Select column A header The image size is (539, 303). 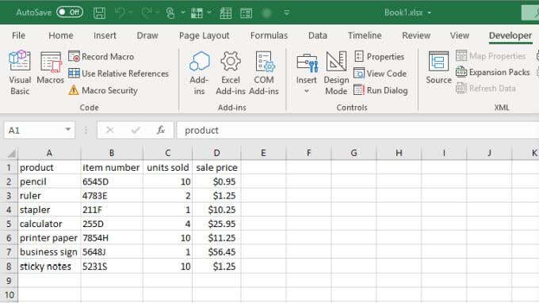[49, 153]
